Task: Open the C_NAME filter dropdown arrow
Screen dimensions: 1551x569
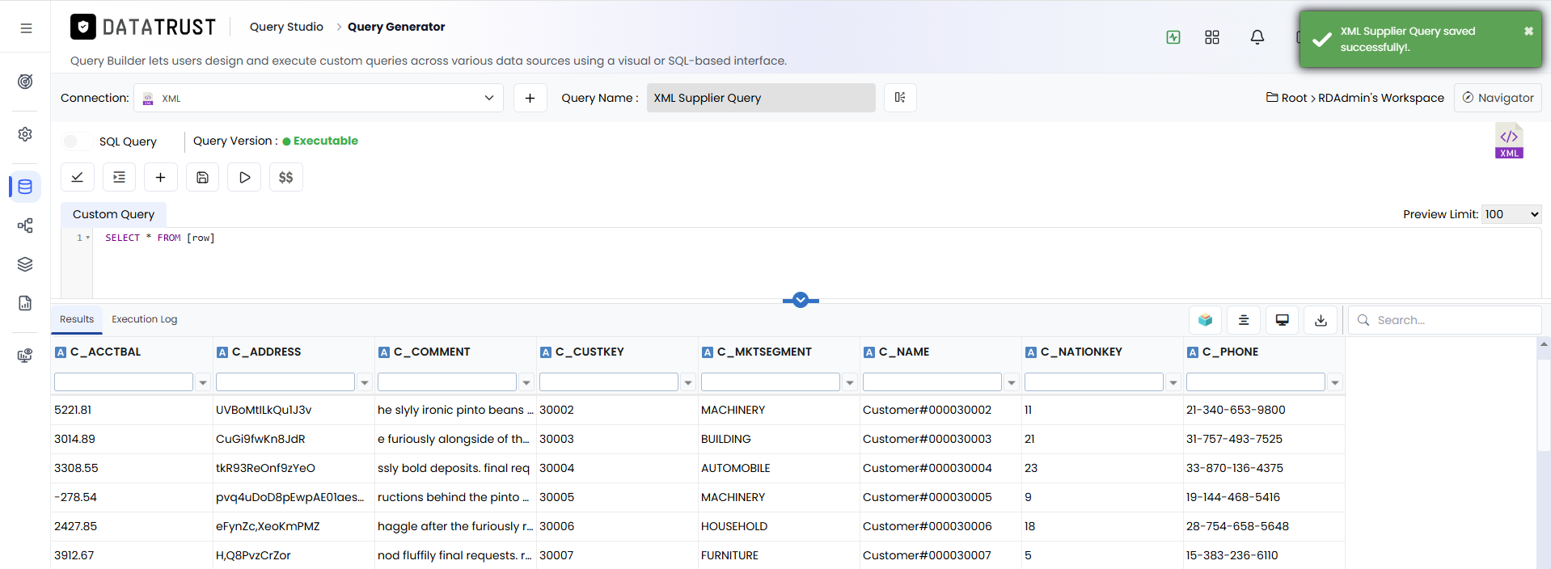Action: pyautogui.click(x=1012, y=382)
